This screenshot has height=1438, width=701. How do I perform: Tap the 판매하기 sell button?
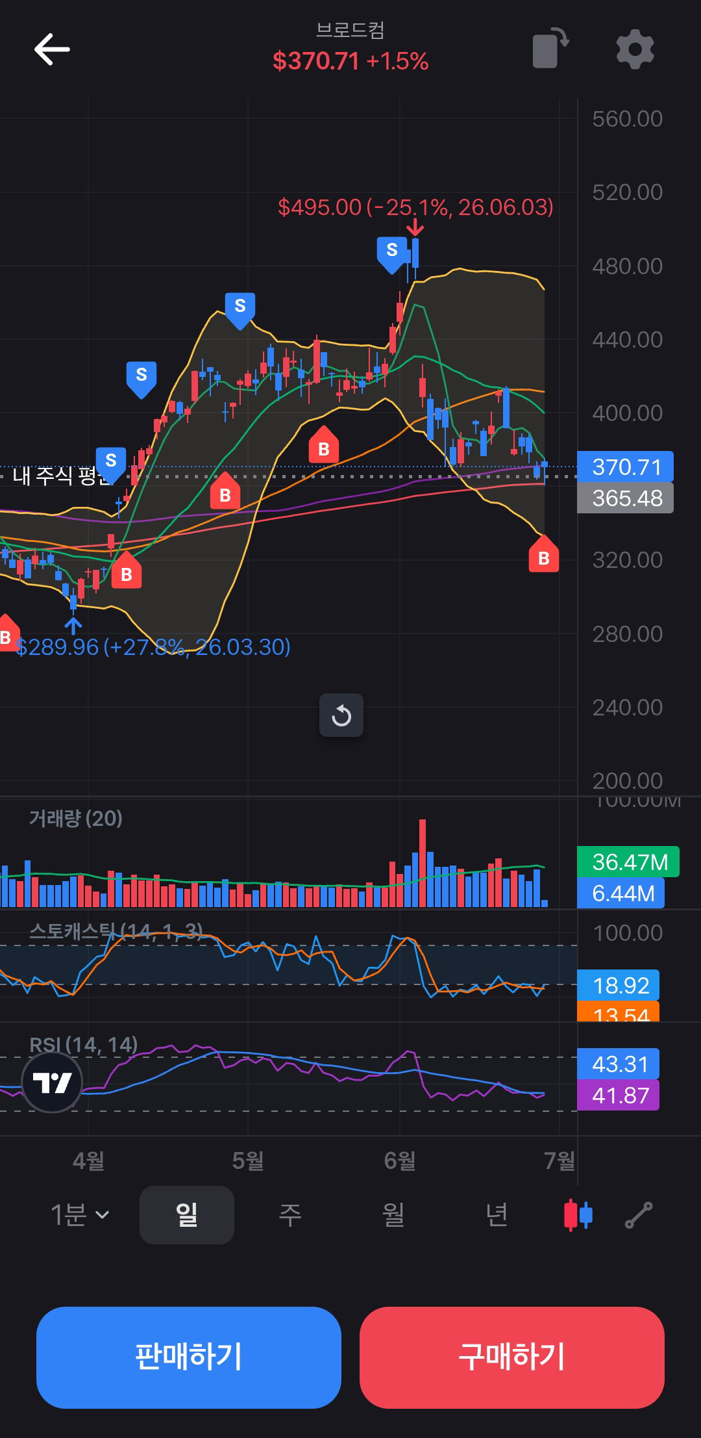tap(189, 1357)
